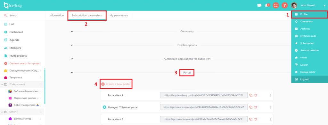This screenshot has width=328, height=125.
Task: Click the sidebar Search field
Action: click(x=23, y=15)
